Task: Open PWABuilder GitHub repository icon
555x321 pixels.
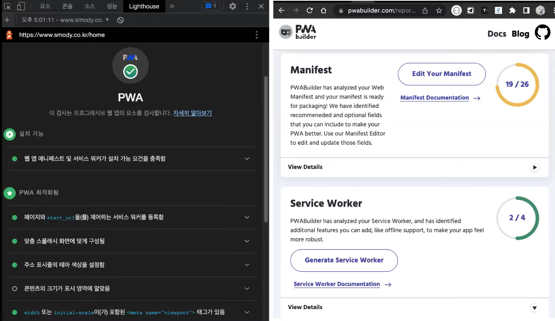Action: [543, 33]
